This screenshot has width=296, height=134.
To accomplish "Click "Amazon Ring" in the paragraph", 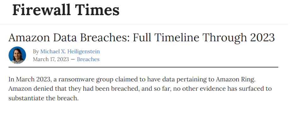I will (x=235, y=79).
